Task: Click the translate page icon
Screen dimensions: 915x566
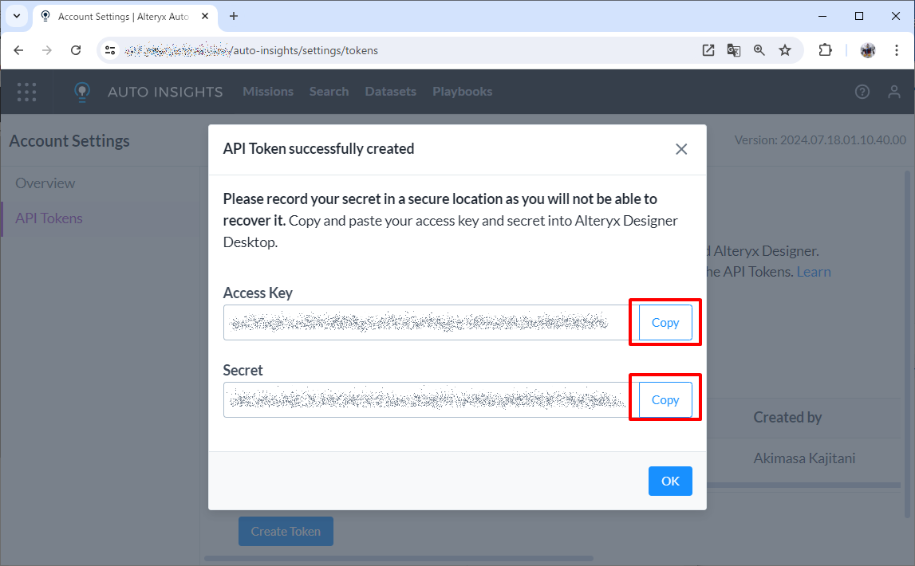Action: point(734,50)
